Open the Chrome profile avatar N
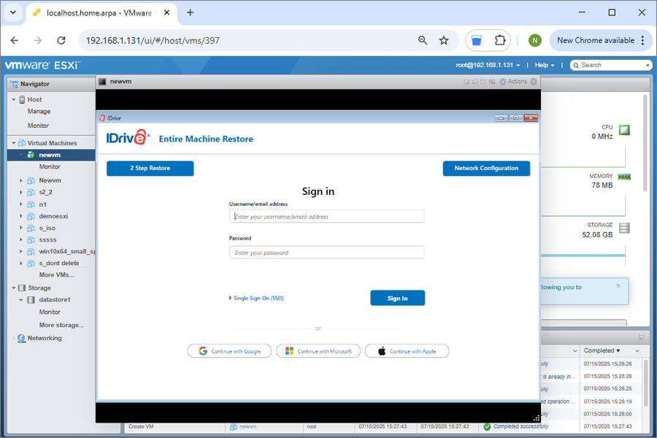 534,41
